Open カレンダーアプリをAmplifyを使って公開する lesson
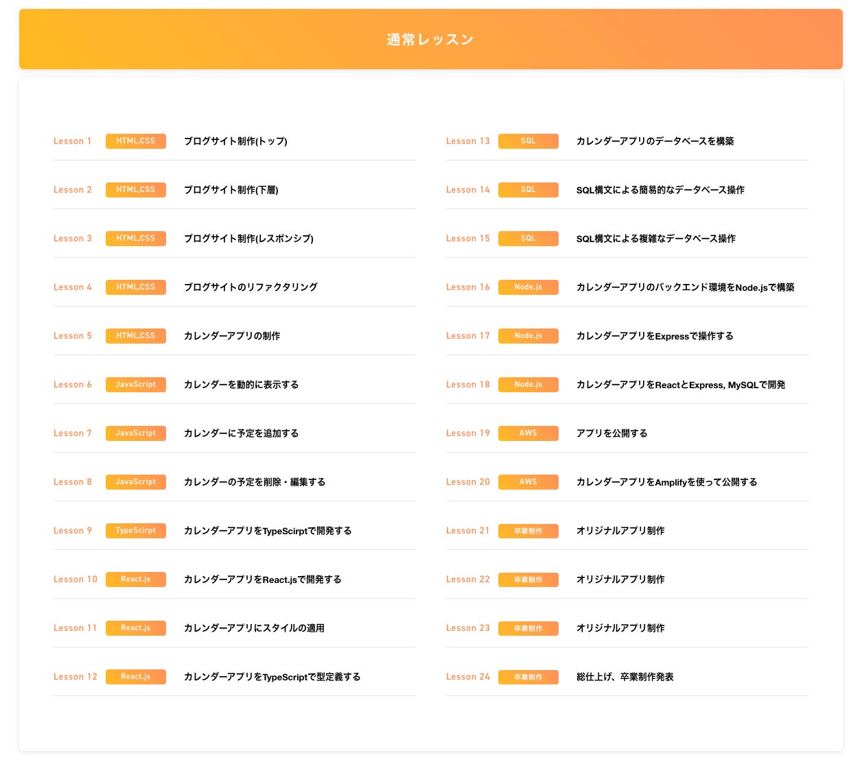Viewport: 862px width, 764px height. pos(666,482)
